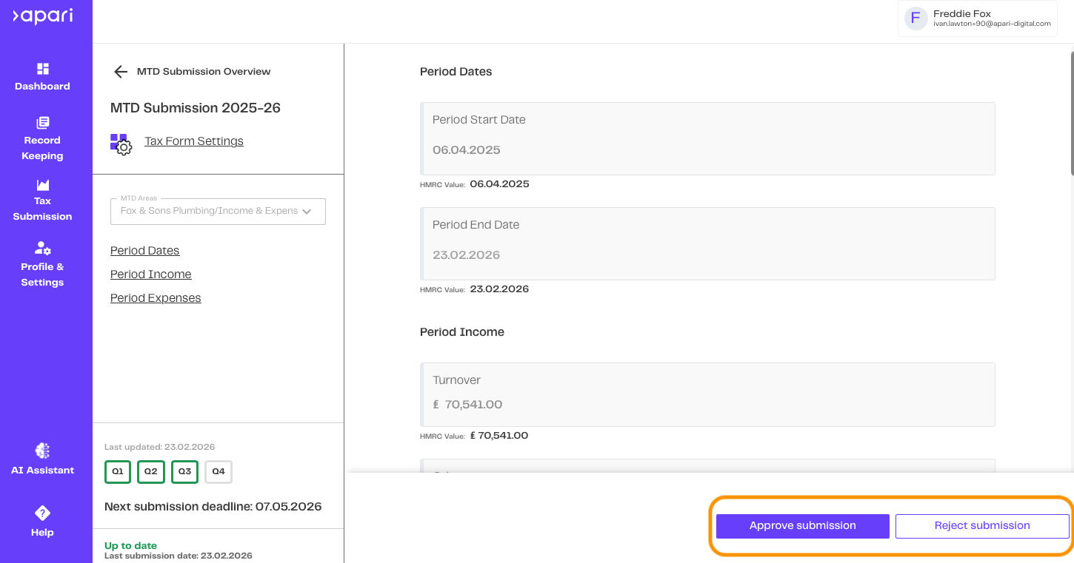1074x563 pixels.
Task: Click the Tax Form Settings gear icon
Action: click(x=121, y=144)
